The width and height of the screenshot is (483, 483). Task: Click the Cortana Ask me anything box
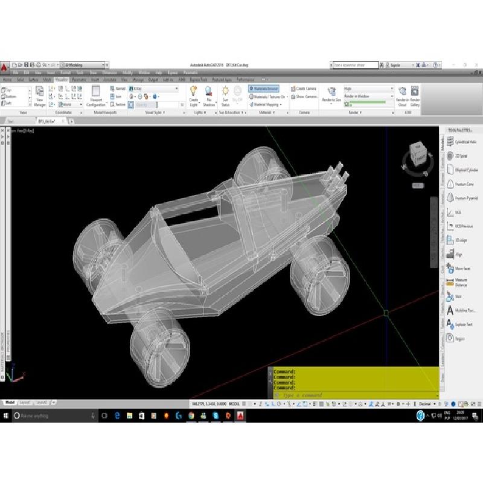coord(54,416)
